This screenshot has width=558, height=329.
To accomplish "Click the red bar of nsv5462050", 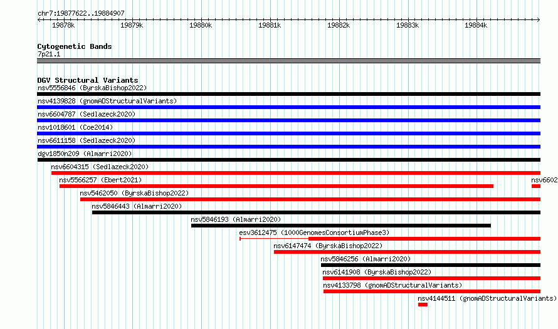I will tap(310, 199).
